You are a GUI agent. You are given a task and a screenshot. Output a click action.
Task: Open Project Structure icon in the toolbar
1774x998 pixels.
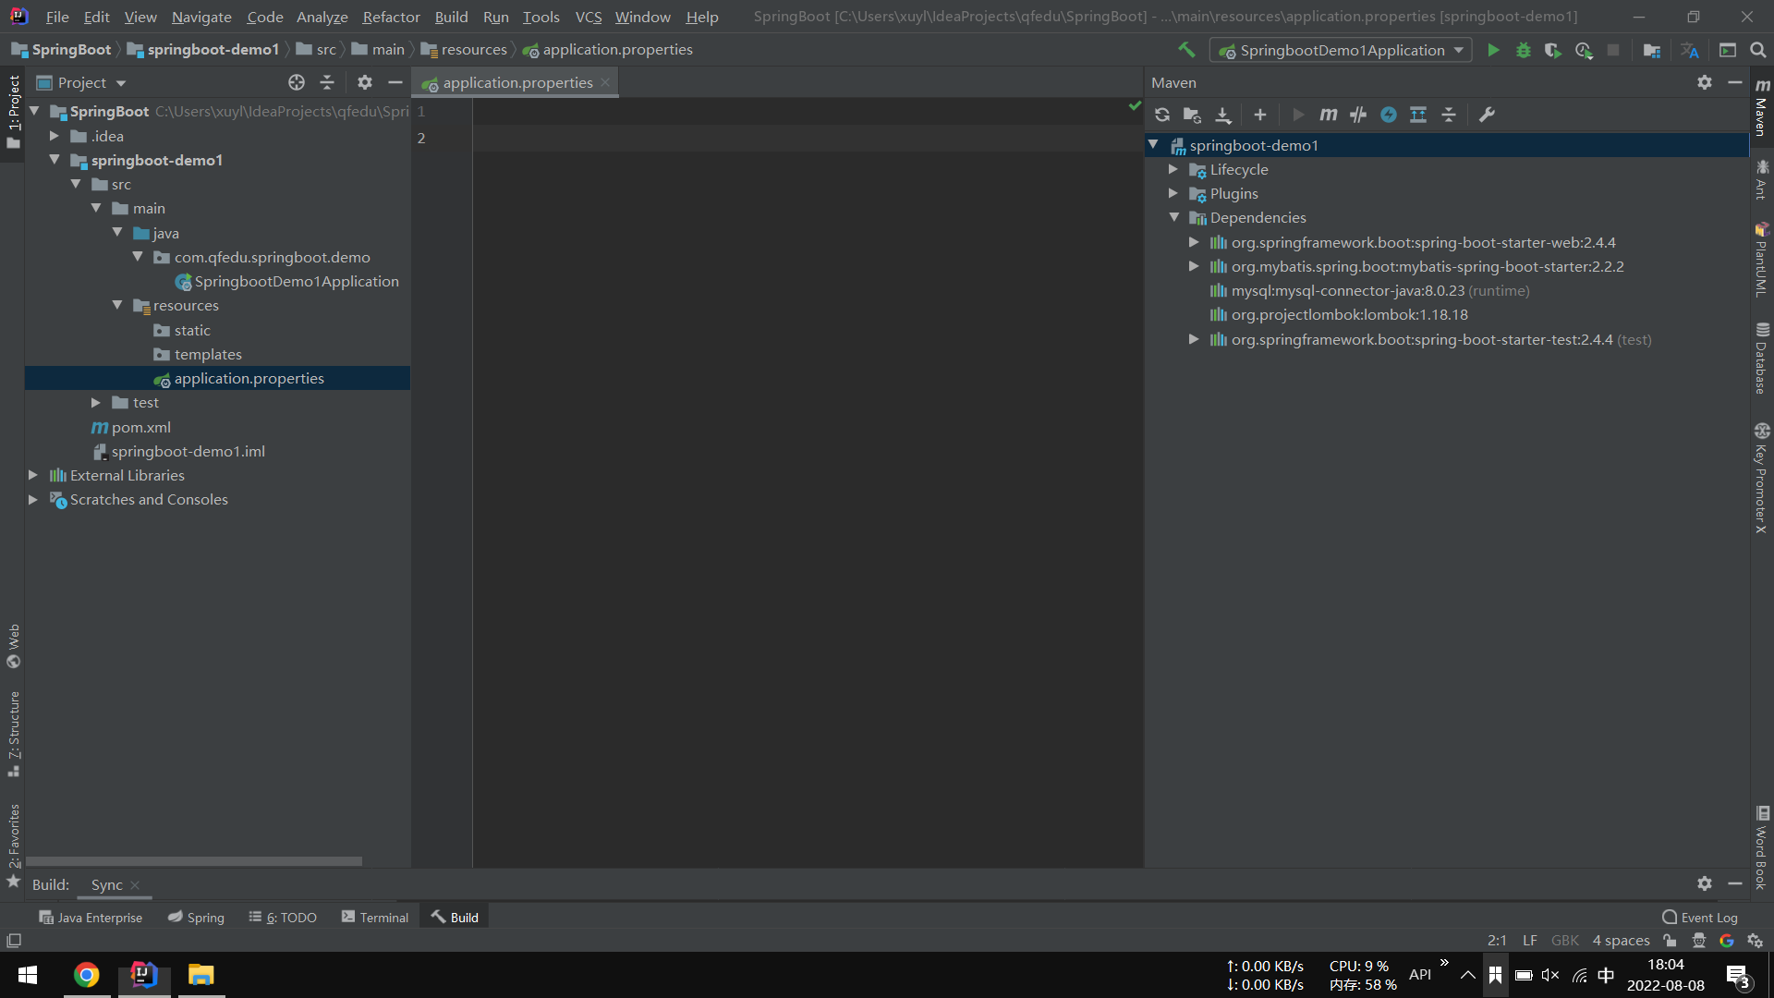1652,50
